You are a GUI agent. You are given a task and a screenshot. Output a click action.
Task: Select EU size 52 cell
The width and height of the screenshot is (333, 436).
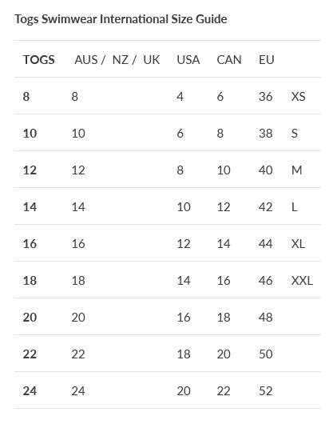[266, 391]
